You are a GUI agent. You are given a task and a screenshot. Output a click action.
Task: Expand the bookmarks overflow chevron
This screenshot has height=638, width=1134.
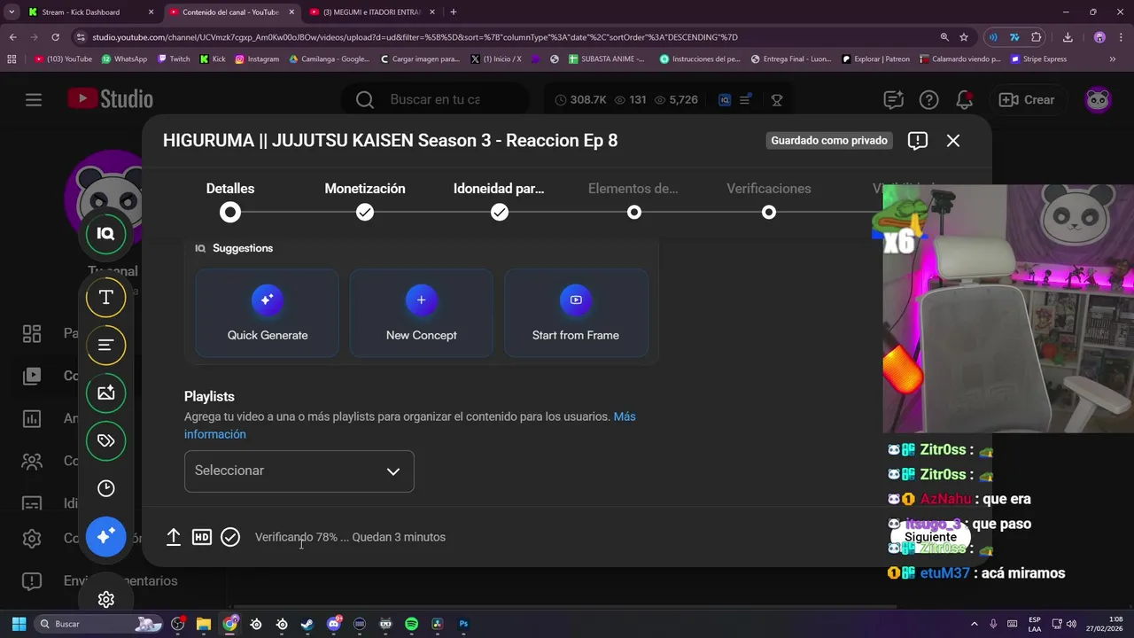tap(1112, 59)
